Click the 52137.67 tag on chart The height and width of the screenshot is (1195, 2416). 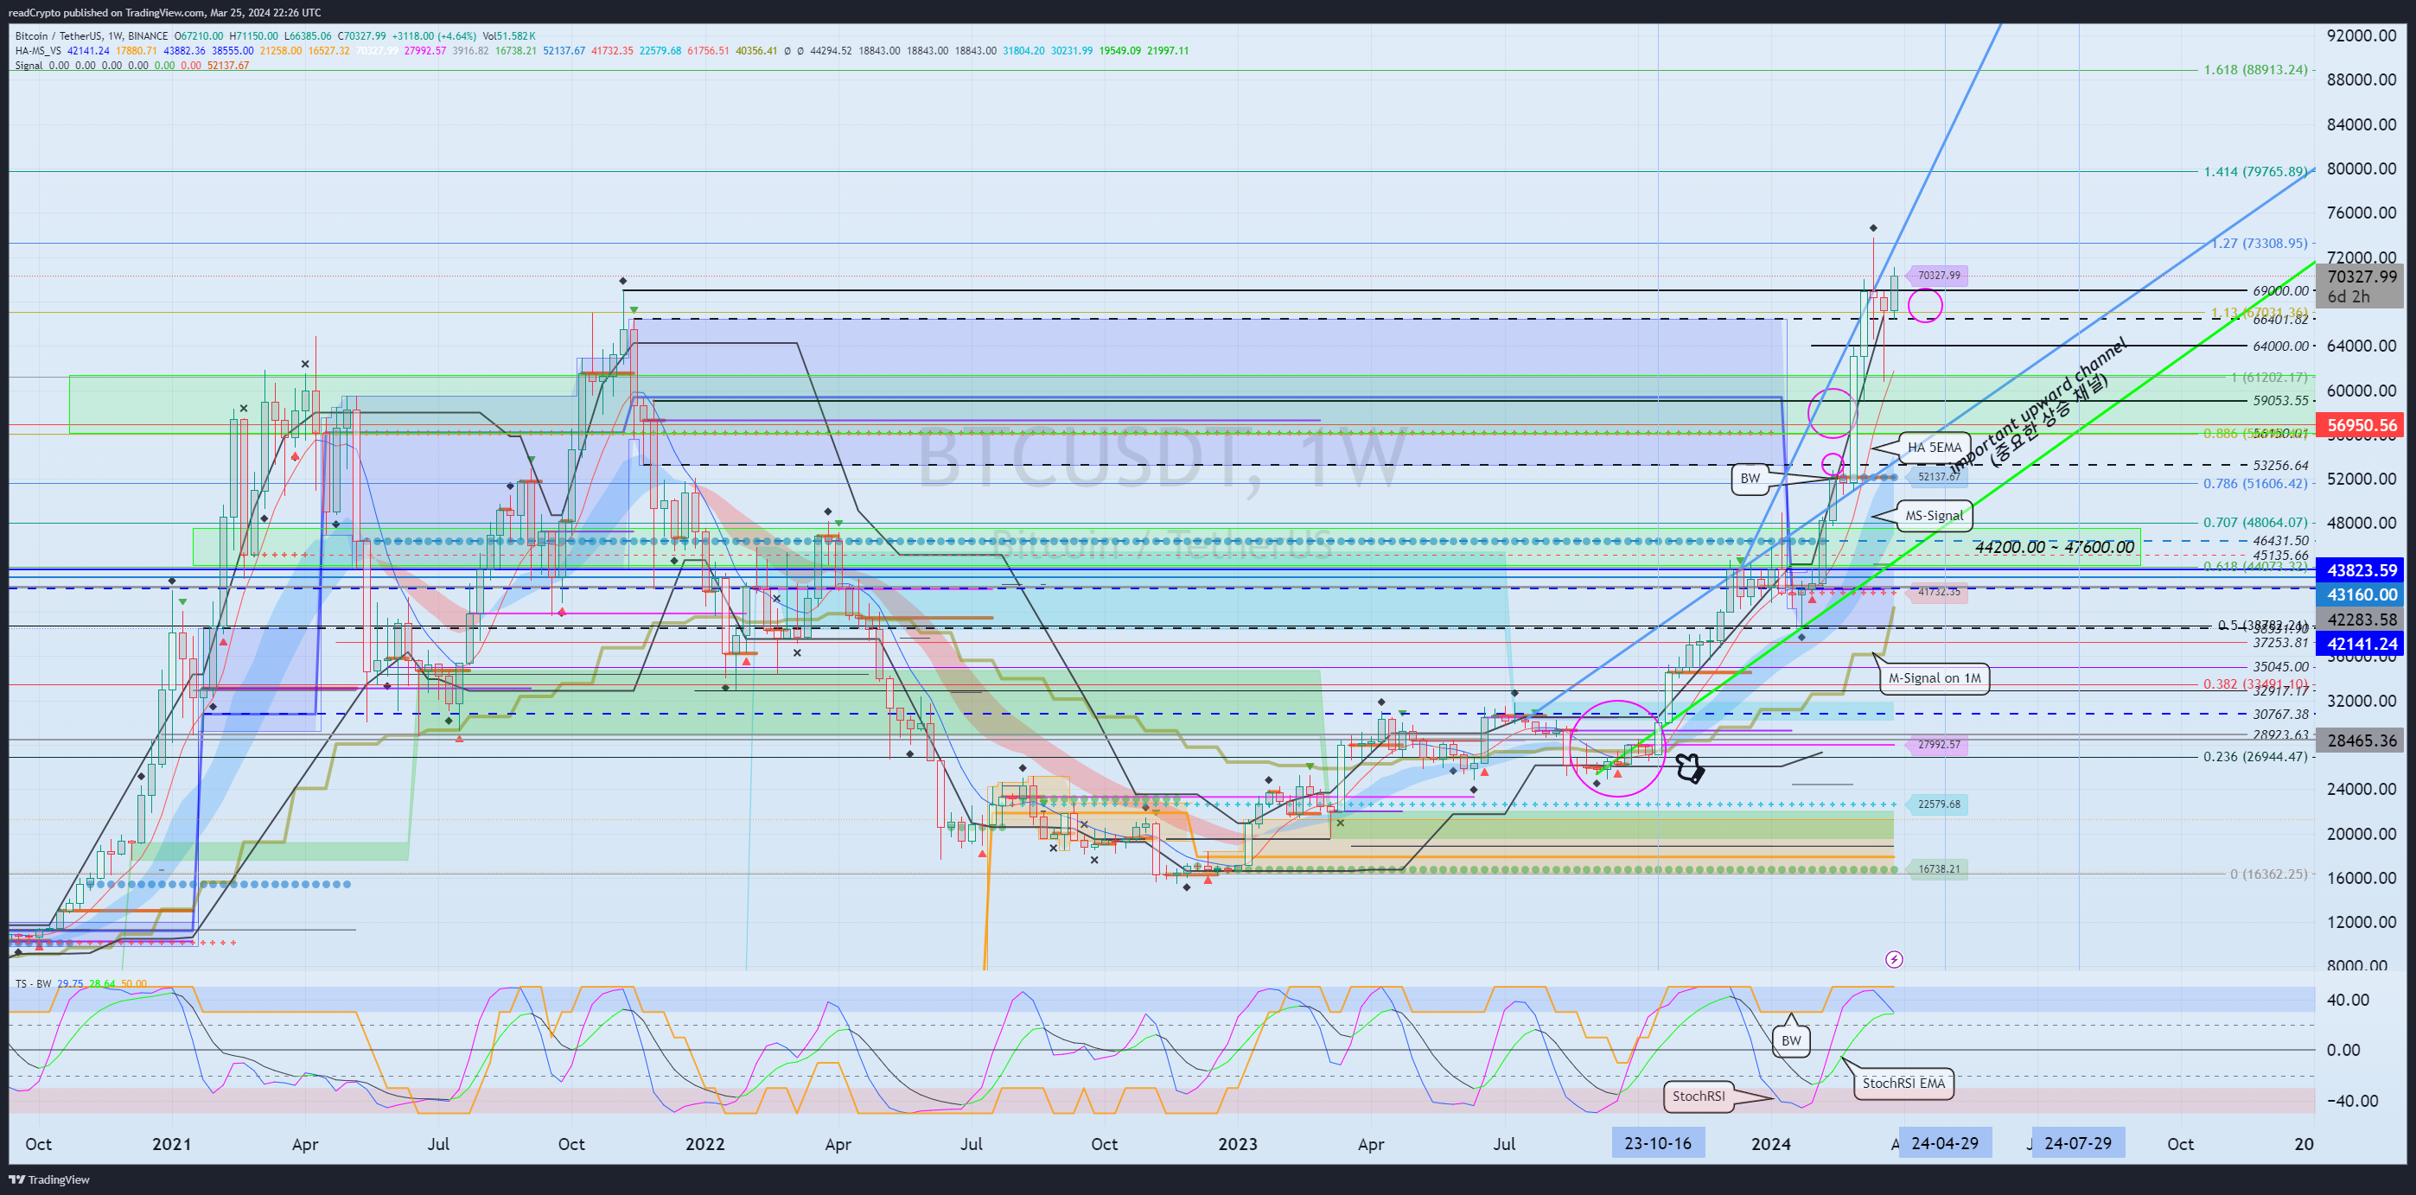pos(1938,477)
